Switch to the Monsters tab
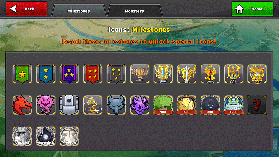This screenshot has height=157, width=279. point(134,11)
